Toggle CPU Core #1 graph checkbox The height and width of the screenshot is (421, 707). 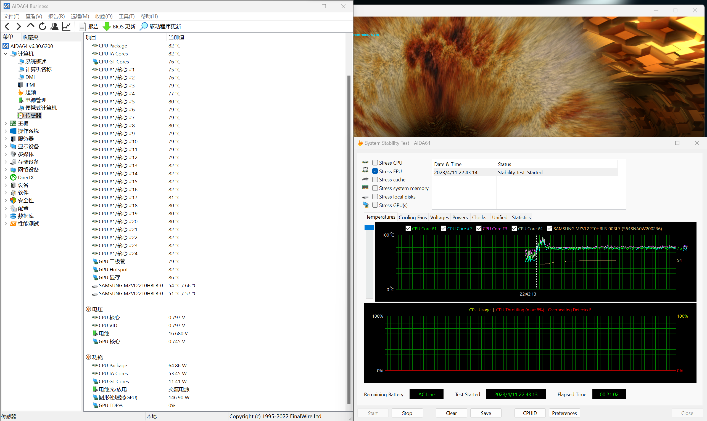click(x=408, y=229)
